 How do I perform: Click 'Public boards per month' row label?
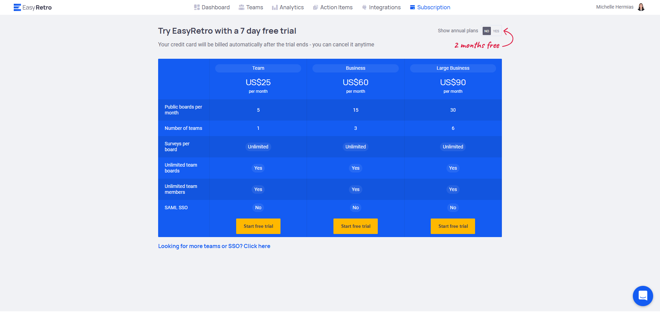(183, 110)
